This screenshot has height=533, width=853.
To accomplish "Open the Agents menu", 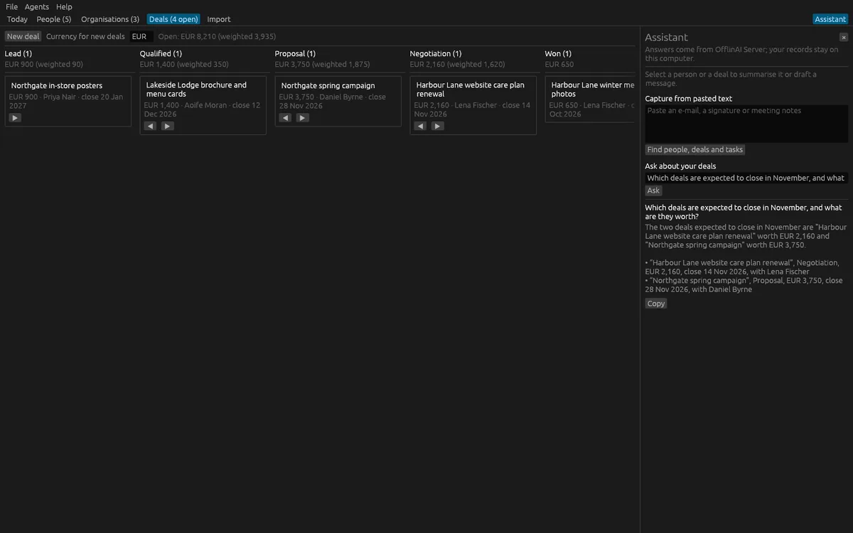I will tap(37, 6).
